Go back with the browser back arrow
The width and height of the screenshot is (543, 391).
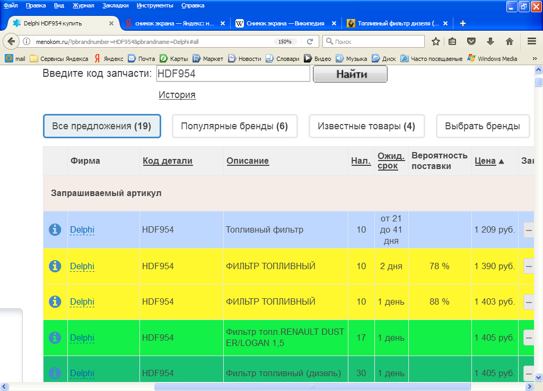pos(11,41)
